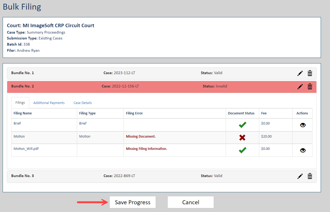Click green checkmark status for Motion_Will.pdf
The width and height of the screenshot is (330, 212).
click(242, 150)
